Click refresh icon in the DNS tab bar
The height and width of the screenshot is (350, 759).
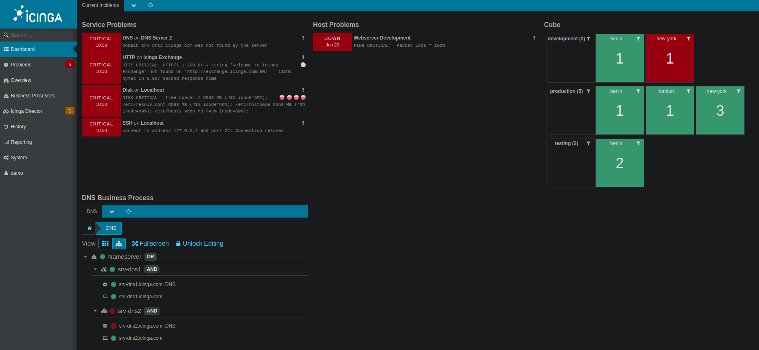click(129, 211)
